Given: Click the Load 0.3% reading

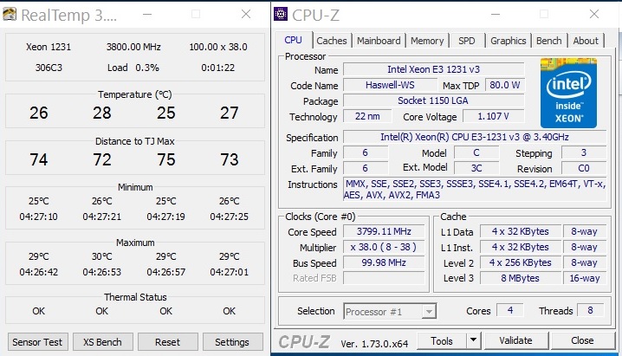Looking at the screenshot, I should coord(133,68).
